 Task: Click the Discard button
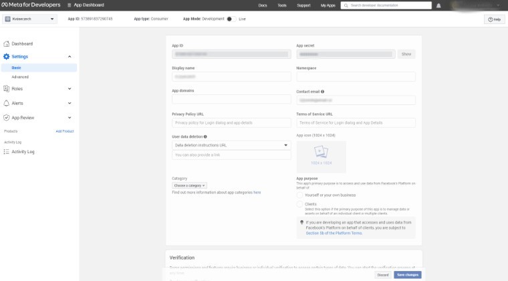(382, 275)
